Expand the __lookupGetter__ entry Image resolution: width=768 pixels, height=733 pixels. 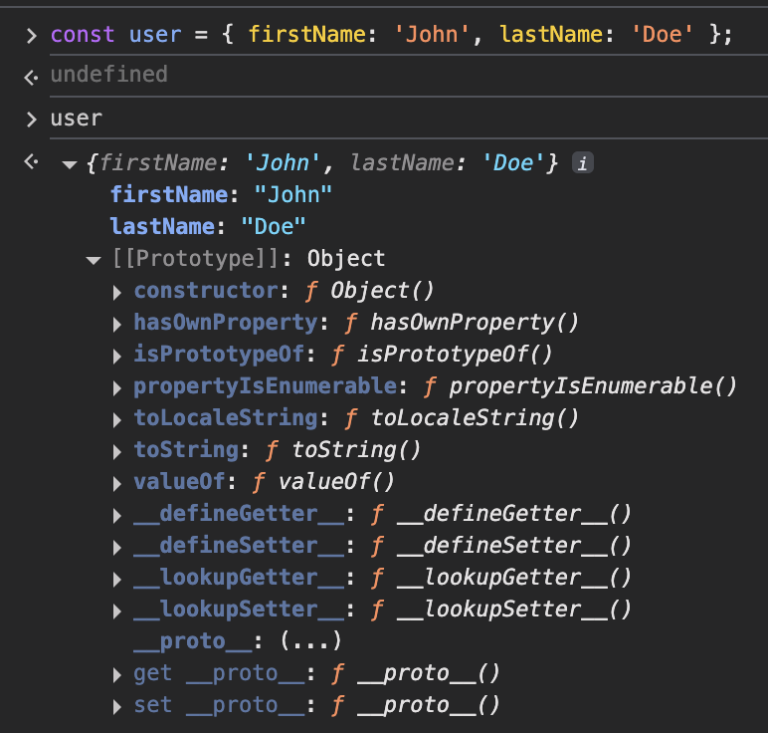tap(116, 579)
